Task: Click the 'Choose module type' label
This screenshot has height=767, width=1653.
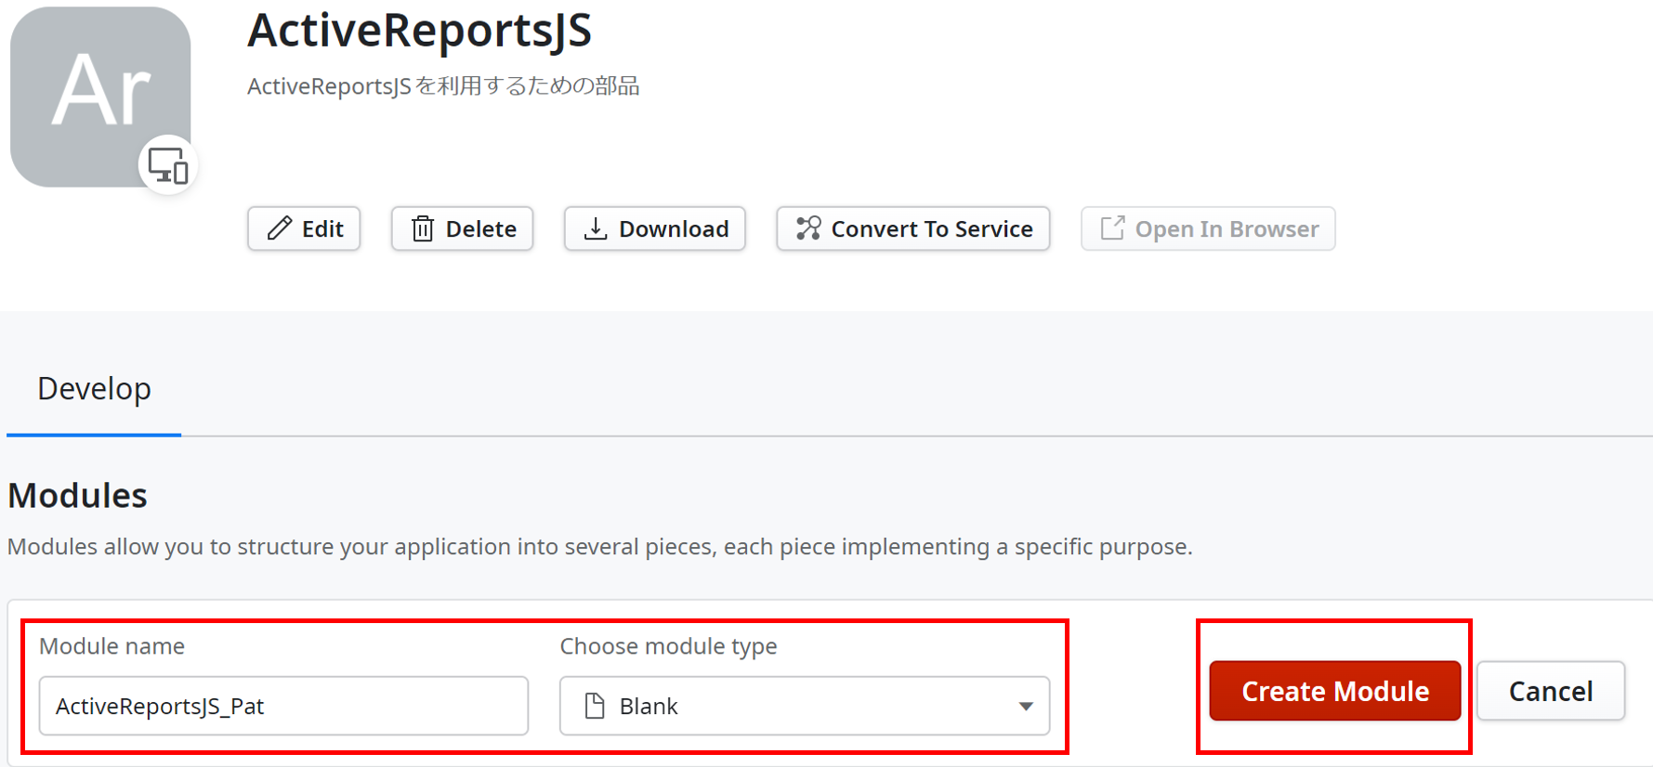Action: tap(668, 646)
